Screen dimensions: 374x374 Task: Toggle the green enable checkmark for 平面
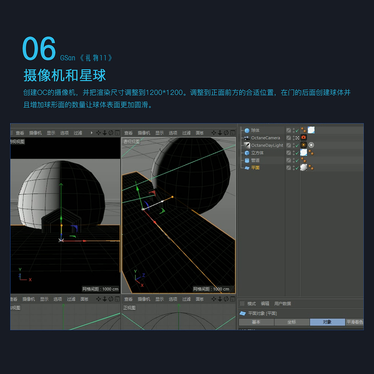tap(297, 168)
